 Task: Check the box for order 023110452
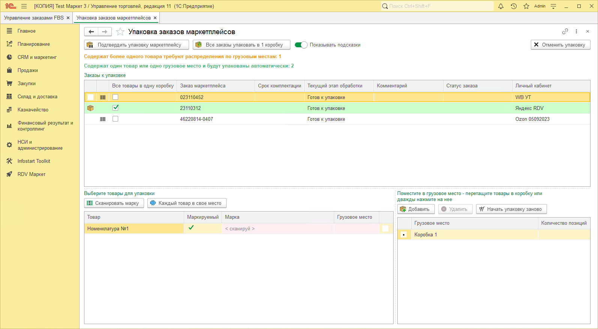tap(116, 97)
